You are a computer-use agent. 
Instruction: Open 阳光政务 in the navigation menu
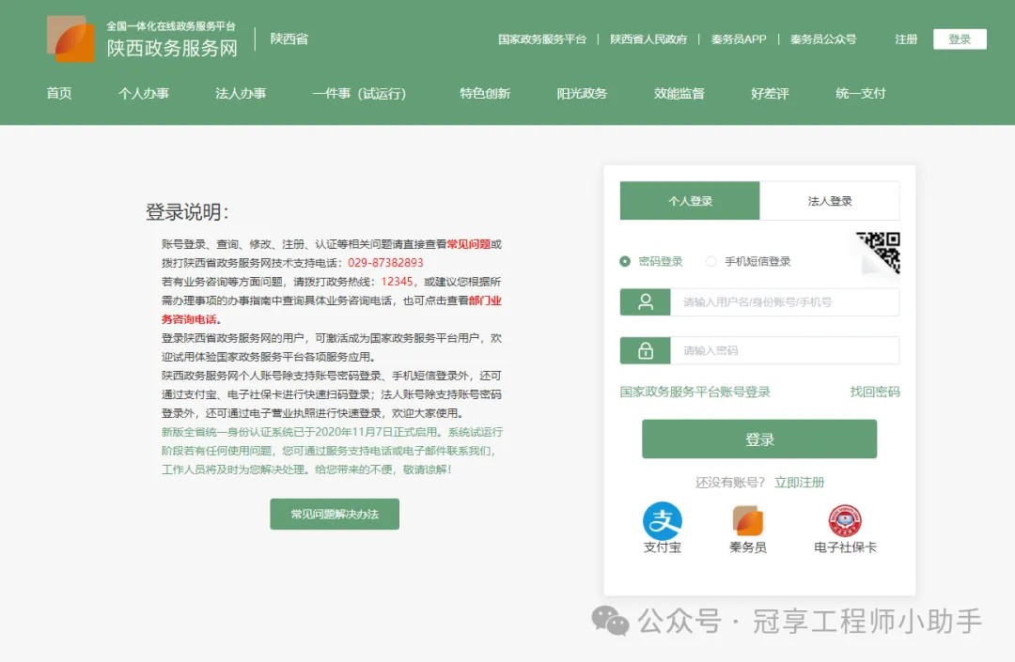[x=582, y=94]
